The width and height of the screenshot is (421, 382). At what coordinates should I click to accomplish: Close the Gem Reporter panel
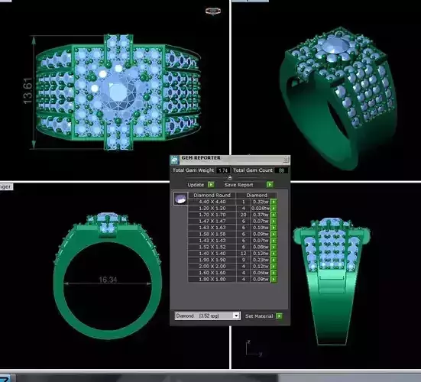point(287,160)
